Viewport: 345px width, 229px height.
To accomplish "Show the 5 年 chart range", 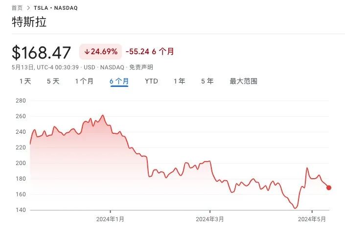I will coord(207,81).
